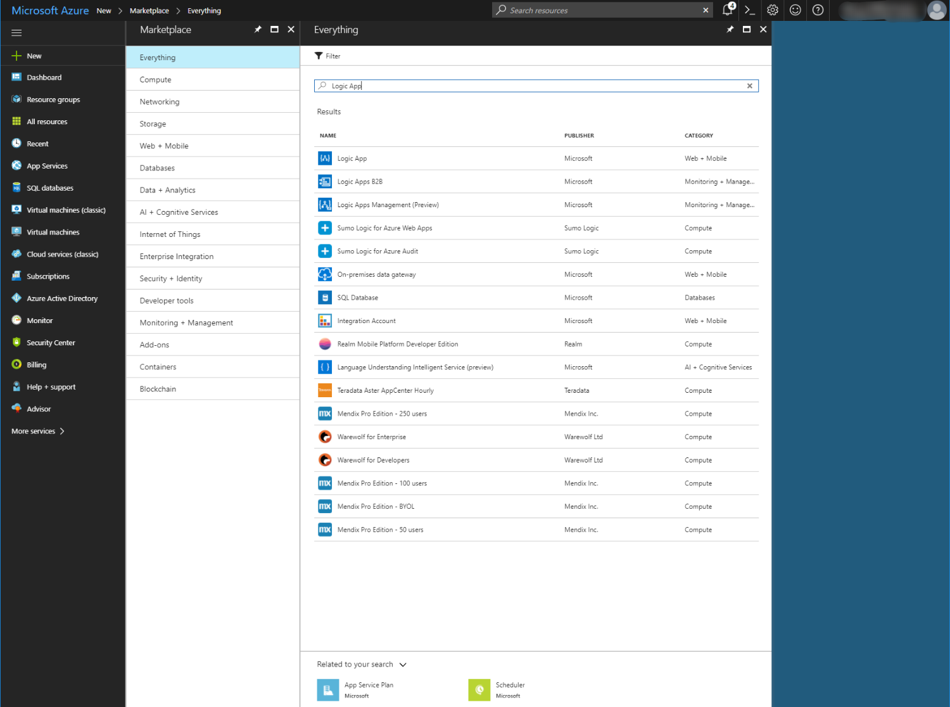The image size is (950, 707).
Task: Click the Resource groups cube icon
Action: [16, 99]
